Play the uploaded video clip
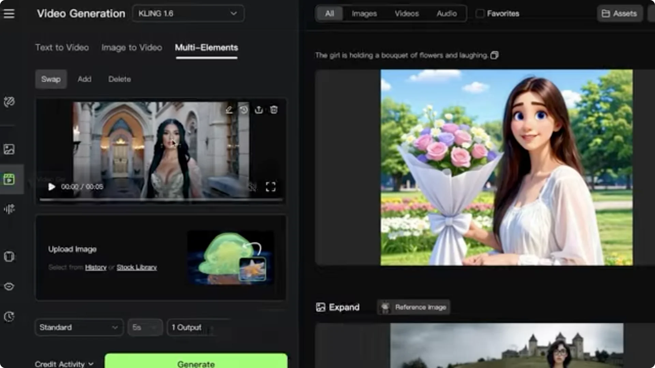The width and height of the screenshot is (655, 368). click(52, 187)
